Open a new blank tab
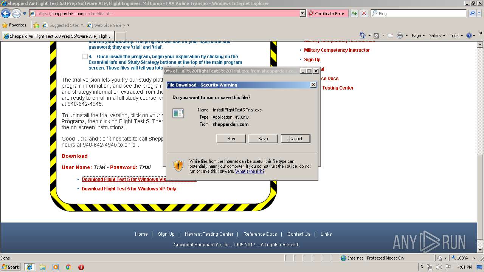 click(x=120, y=36)
